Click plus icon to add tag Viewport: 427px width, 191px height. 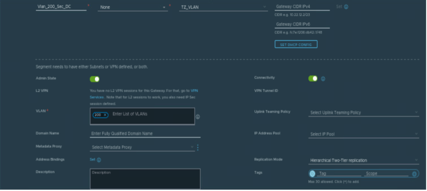pos(414,174)
